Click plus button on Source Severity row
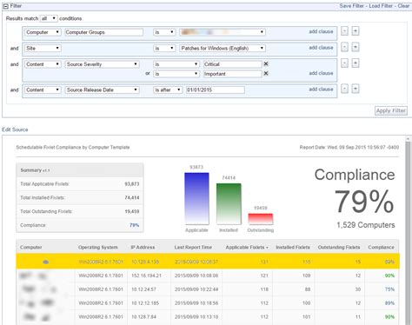The width and height of the screenshot is (412, 325). click(356, 63)
